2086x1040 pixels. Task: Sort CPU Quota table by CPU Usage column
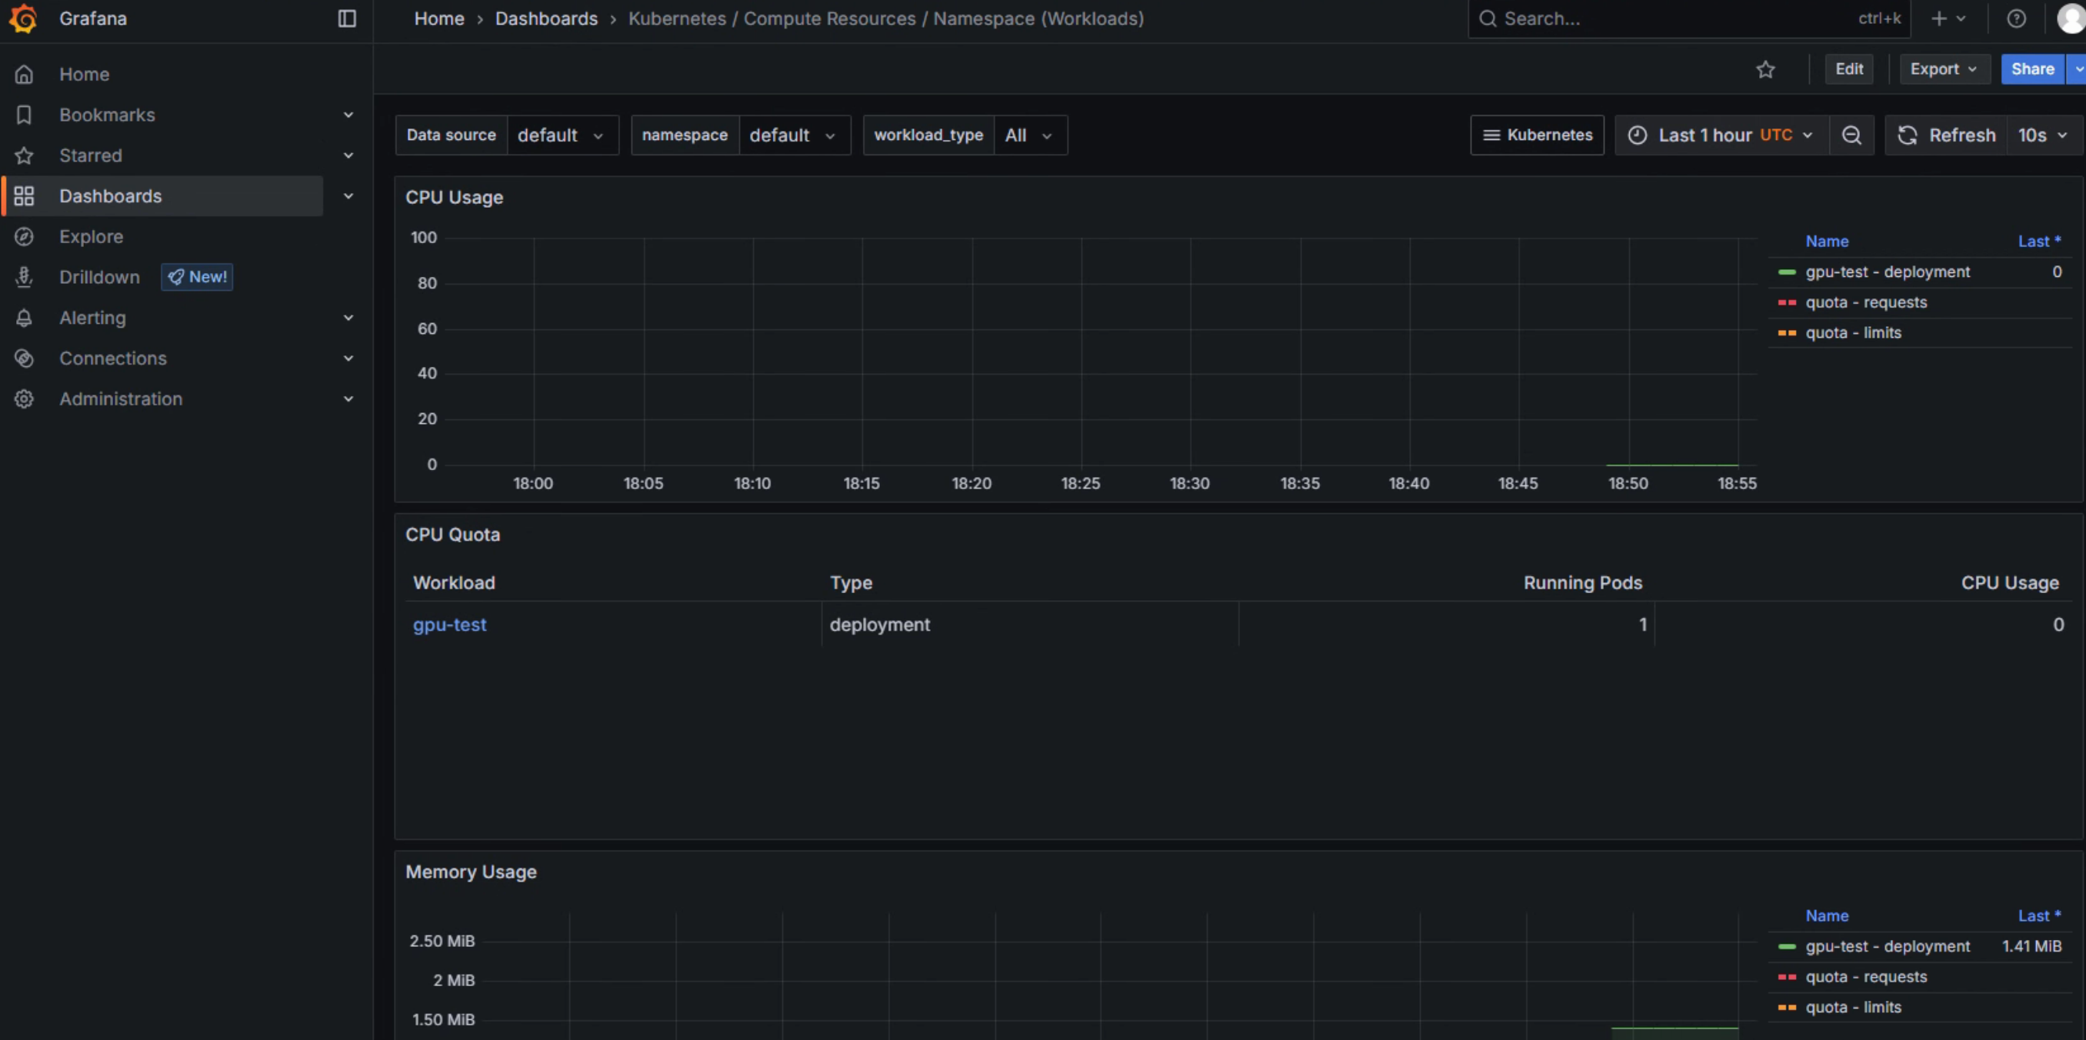pyautogui.click(x=2009, y=583)
